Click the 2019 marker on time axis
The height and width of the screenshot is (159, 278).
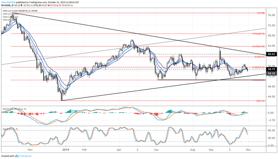pos(66,150)
